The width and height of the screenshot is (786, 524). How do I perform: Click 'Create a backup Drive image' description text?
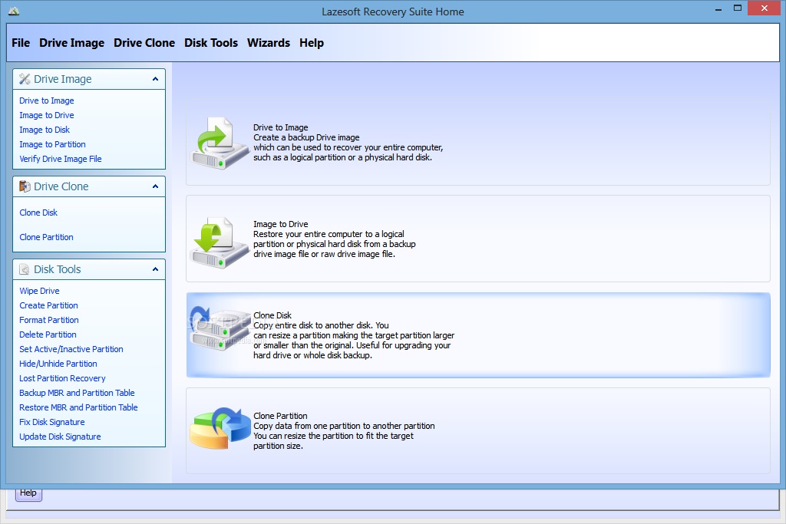click(306, 137)
